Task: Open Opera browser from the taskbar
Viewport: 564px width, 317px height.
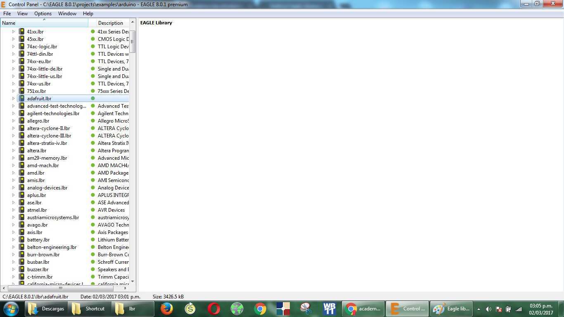Action: [214, 309]
